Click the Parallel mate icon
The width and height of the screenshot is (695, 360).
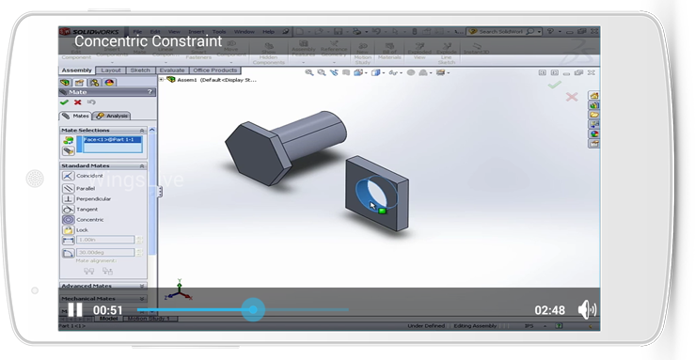tap(68, 188)
